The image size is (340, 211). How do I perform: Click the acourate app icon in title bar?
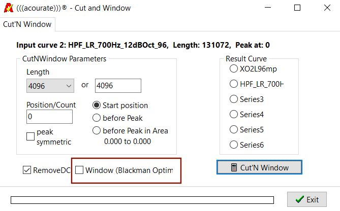8,8
